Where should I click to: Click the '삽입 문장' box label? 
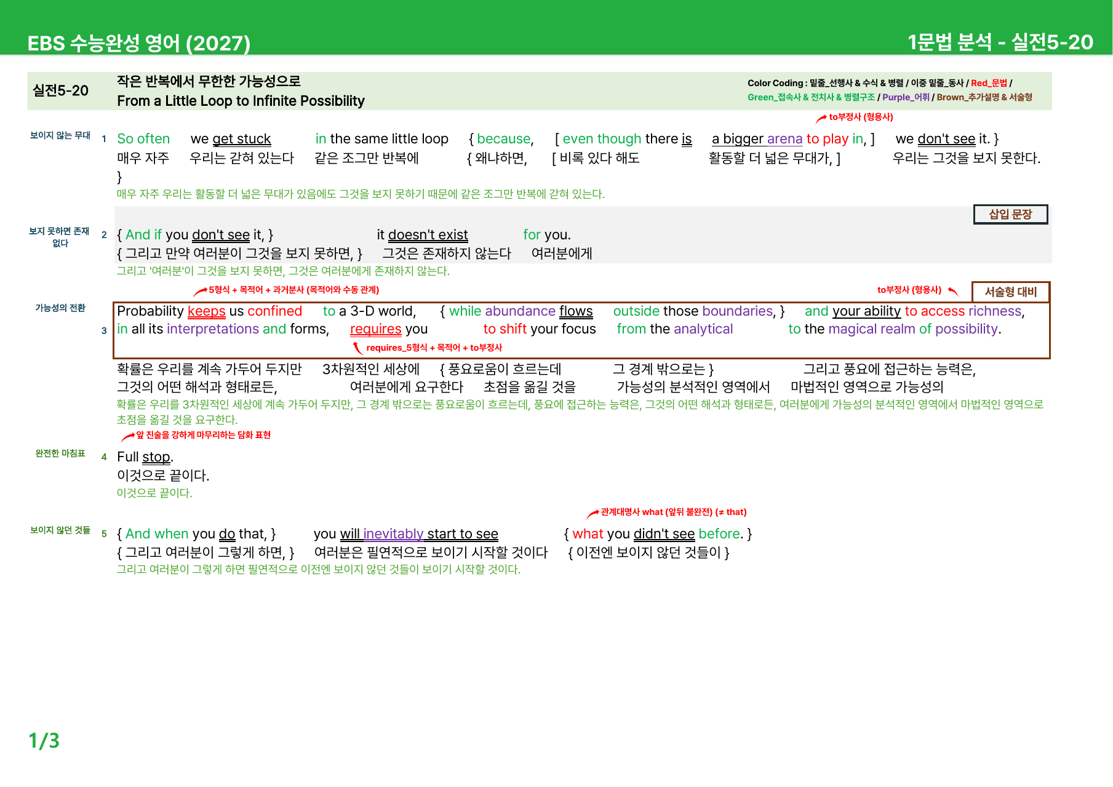(x=1010, y=214)
